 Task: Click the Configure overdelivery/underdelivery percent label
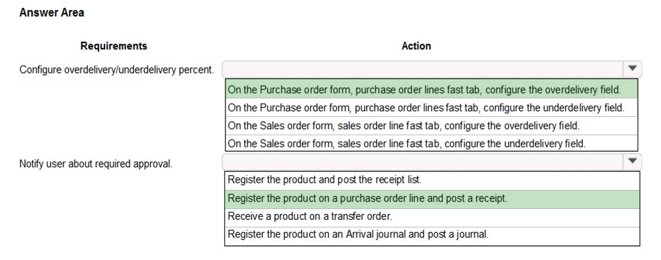point(116,69)
